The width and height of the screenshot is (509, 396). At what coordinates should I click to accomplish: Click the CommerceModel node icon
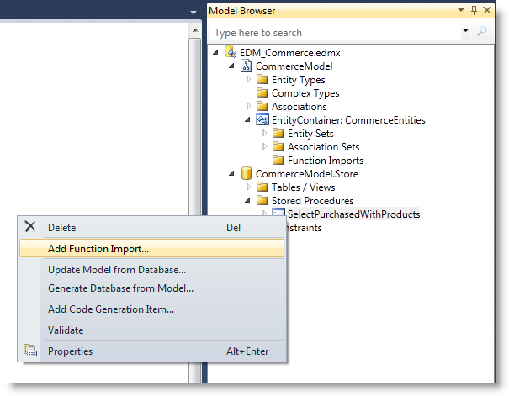coord(247,66)
